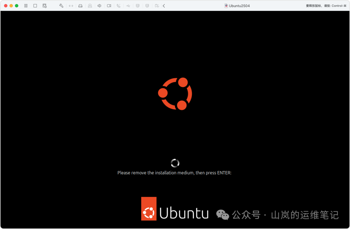Click the USB device icon
This screenshot has width=350, height=229.
point(128,6)
